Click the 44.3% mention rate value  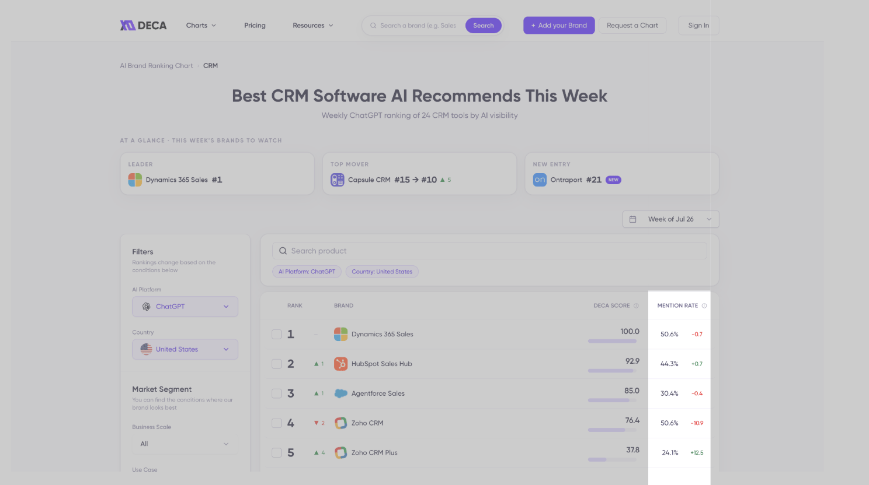coord(669,364)
